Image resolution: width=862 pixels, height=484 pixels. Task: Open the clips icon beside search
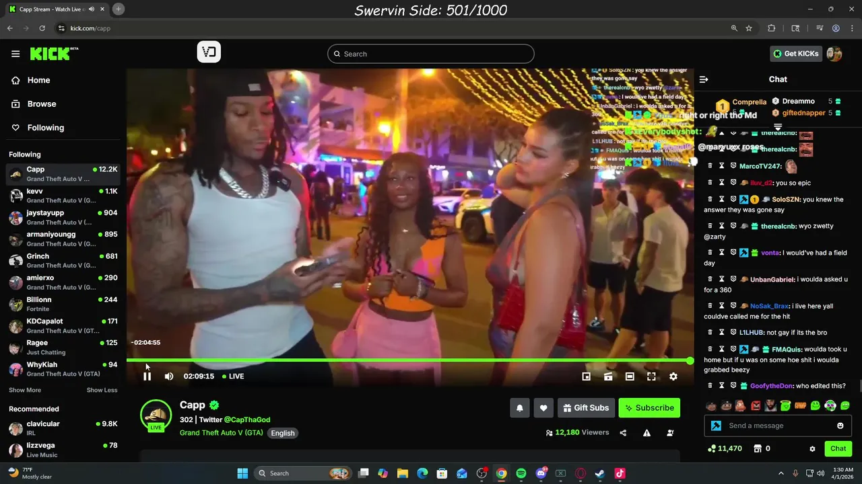coord(209,52)
